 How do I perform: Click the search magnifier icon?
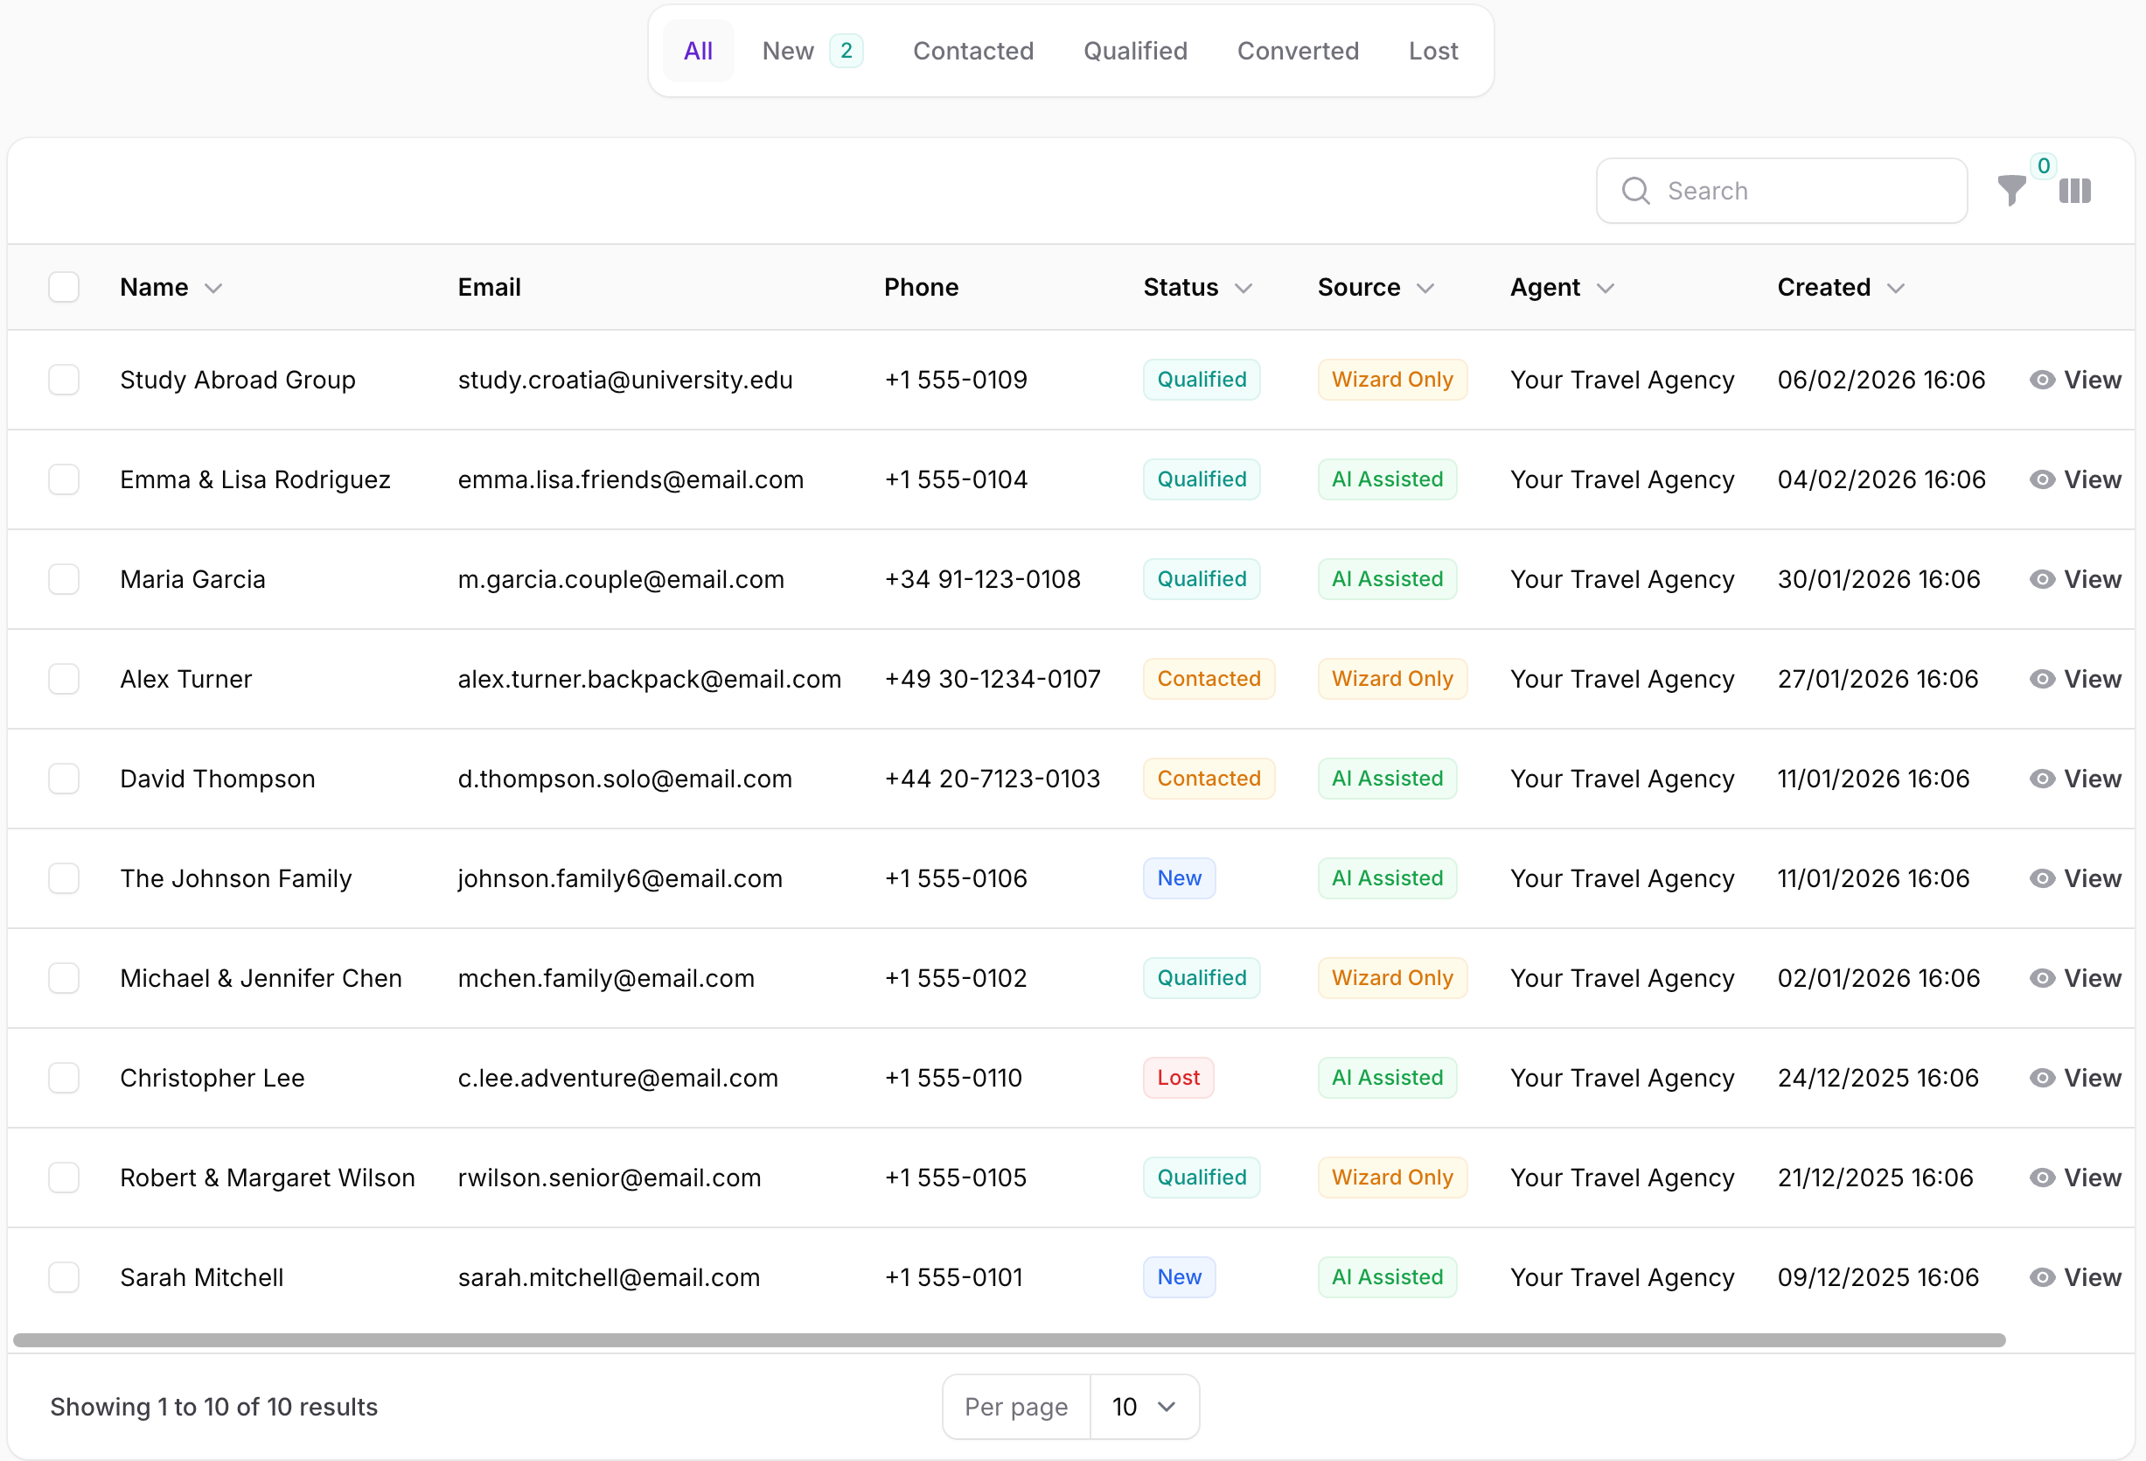pos(1635,192)
